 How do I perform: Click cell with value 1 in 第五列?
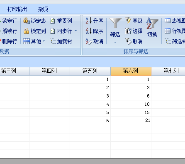click(x=90, y=80)
